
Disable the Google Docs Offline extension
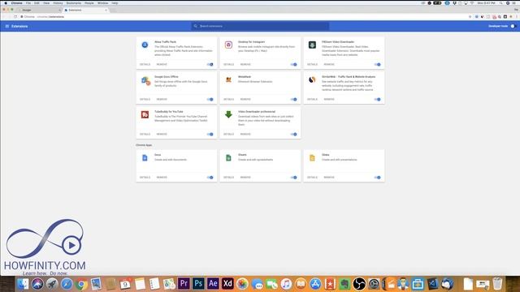[210, 99]
